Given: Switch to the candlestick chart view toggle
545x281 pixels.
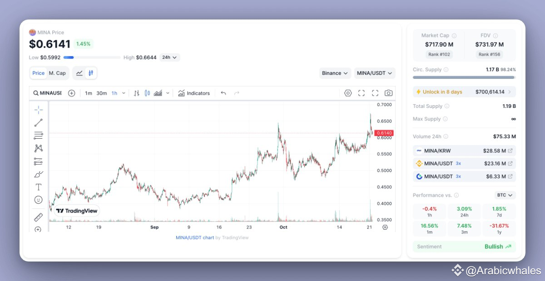Looking at the screenshot, I should 91,73.
